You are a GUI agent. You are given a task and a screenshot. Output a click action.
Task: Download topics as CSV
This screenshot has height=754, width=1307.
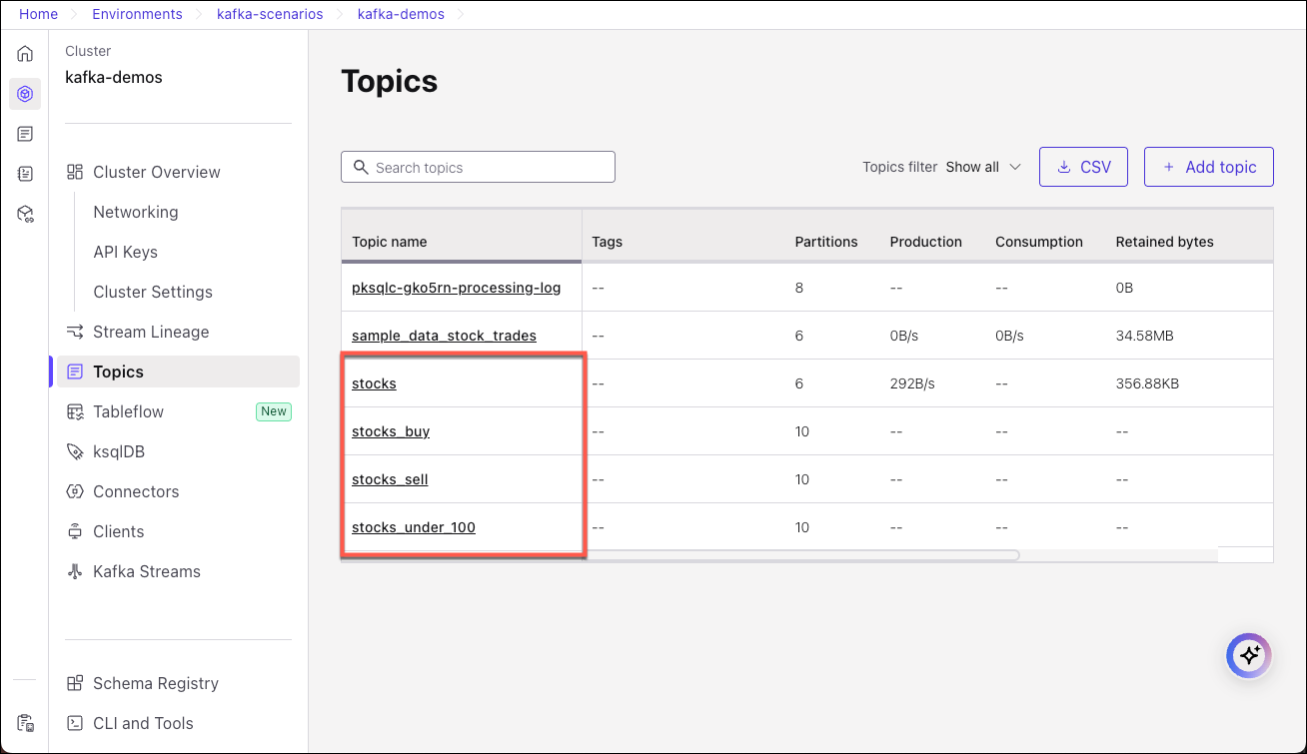click(x=1083, y=167)
